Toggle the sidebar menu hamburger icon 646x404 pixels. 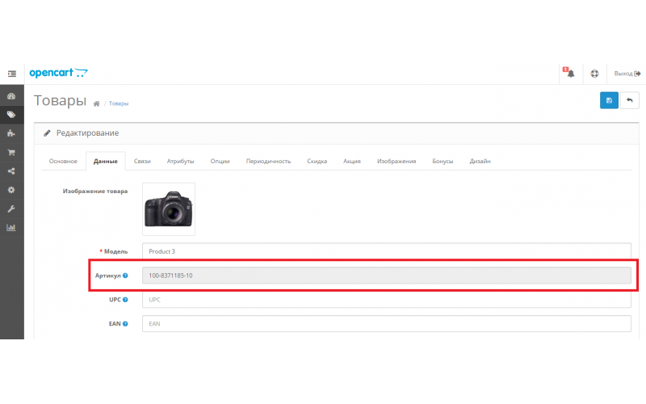(x=12, y=74)
